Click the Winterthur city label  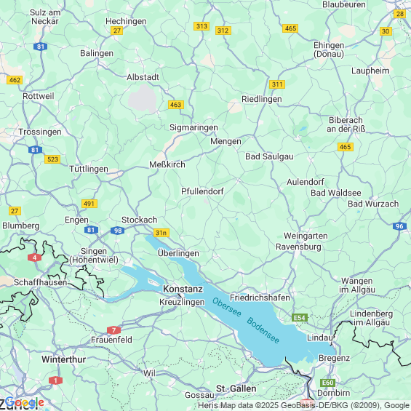63,359
